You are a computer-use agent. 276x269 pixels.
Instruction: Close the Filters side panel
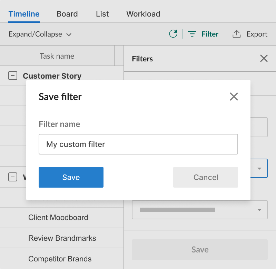[264, 59]
